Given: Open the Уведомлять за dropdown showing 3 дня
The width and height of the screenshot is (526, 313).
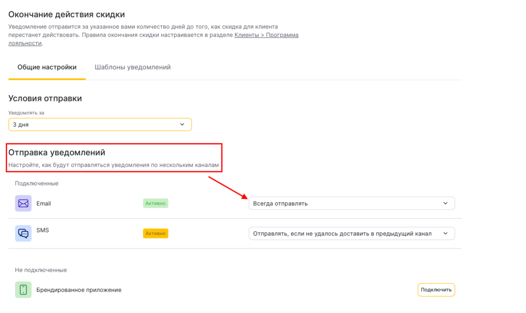Looking at the screenshot, I should (100, 125).
